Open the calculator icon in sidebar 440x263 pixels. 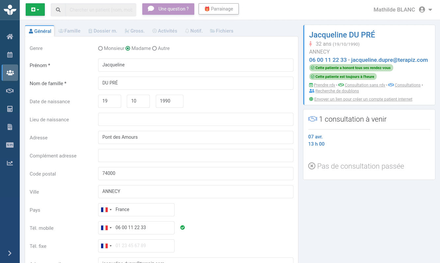pos(10,109)
